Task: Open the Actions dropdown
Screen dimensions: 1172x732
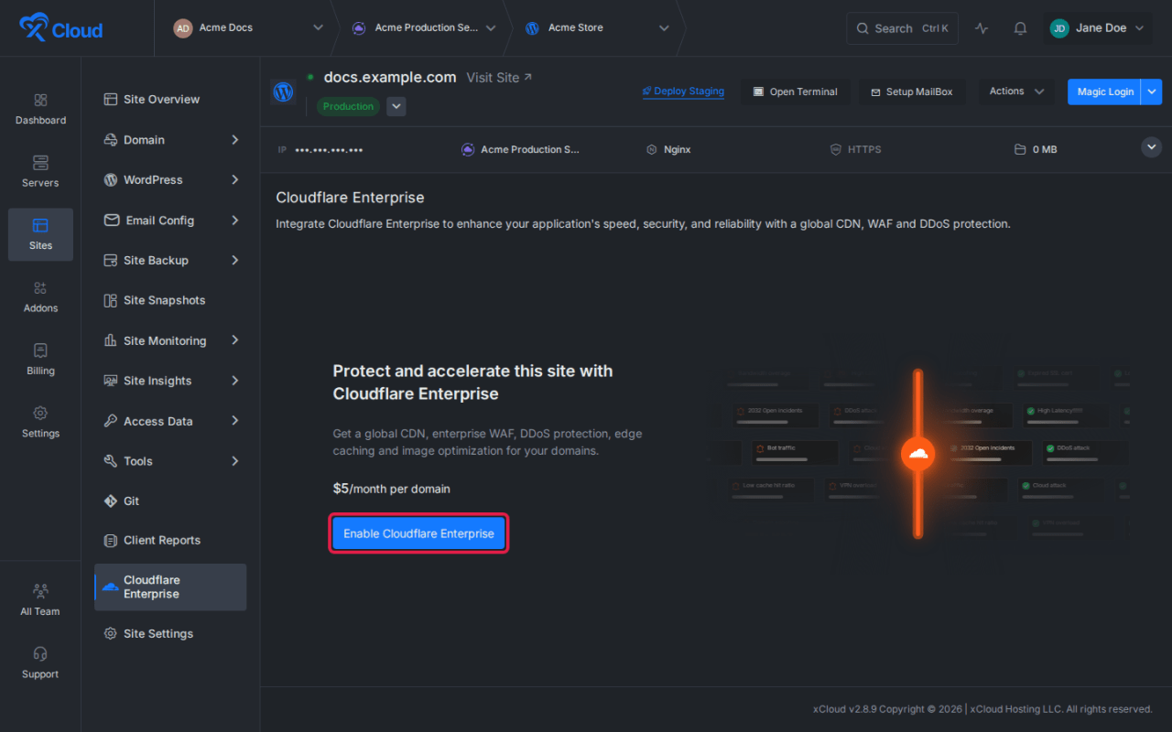Action: point(1016,91)
